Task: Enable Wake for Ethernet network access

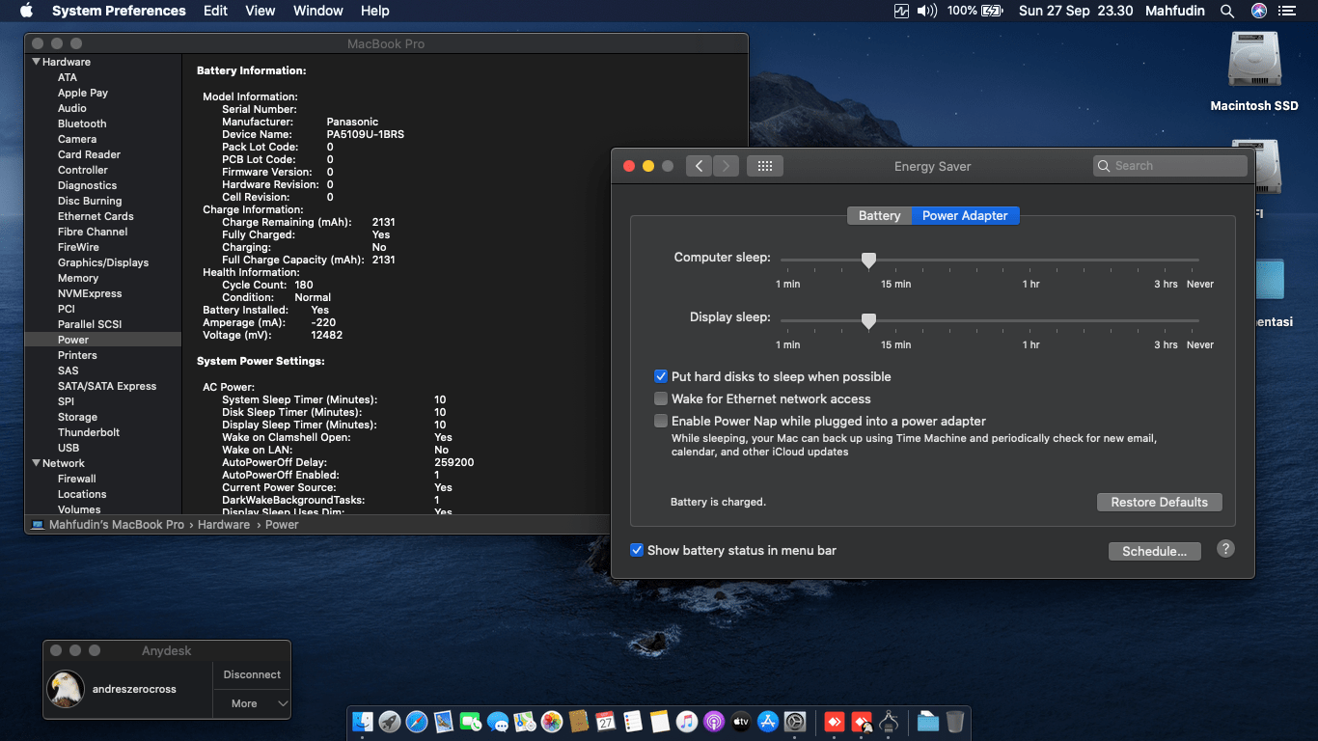Action: [661, 398]
